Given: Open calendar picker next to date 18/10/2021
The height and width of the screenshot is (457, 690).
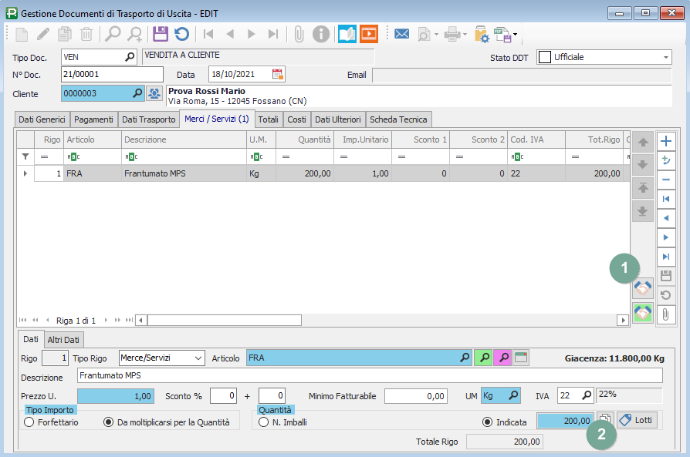Looking at the screenshot, I should pyautogui.click(x=278, y=75).
